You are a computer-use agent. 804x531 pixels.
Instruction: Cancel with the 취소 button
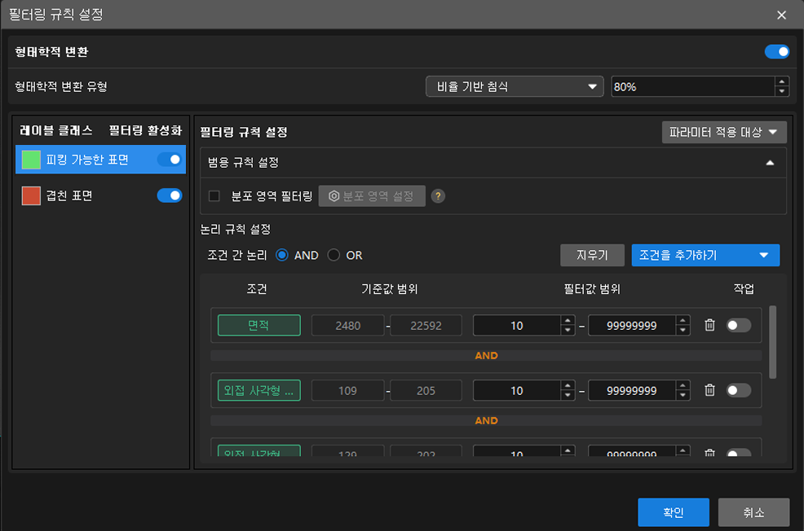point(753,512)
